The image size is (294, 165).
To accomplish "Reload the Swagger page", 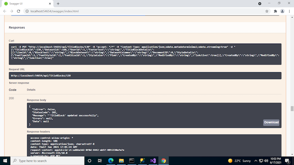I will click(x=18, y=11).
